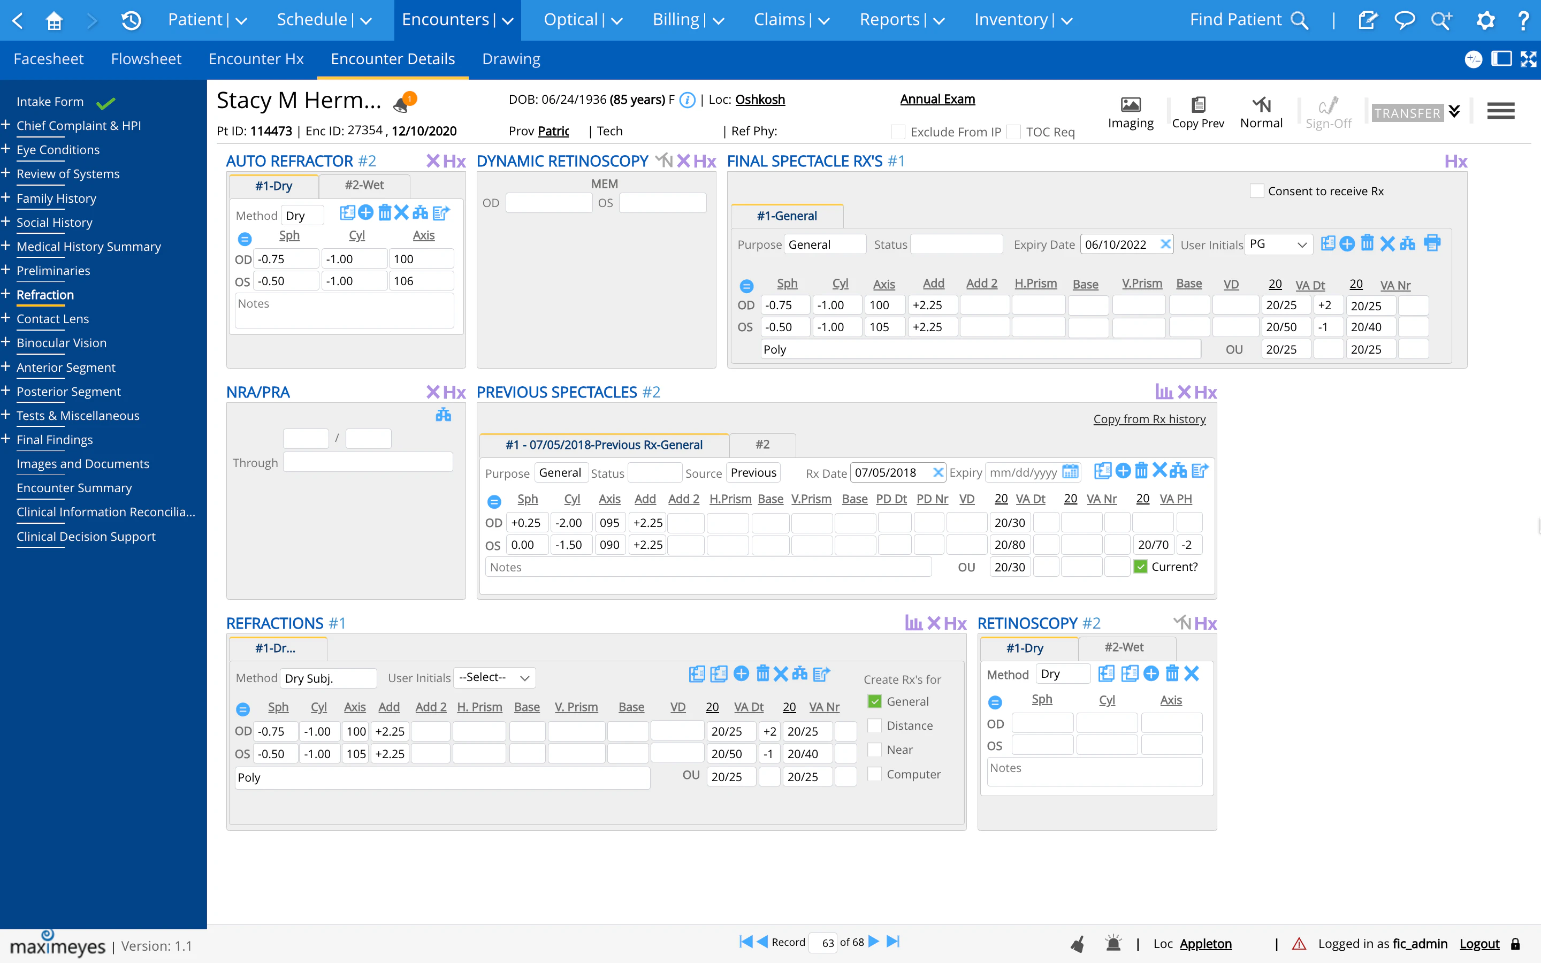Open the Imaging panel icon

click(1130, 112)
